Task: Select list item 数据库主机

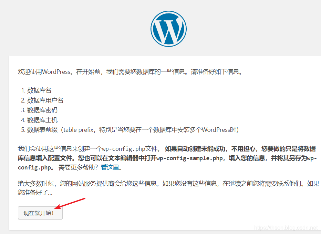Action: pos(42,120)
